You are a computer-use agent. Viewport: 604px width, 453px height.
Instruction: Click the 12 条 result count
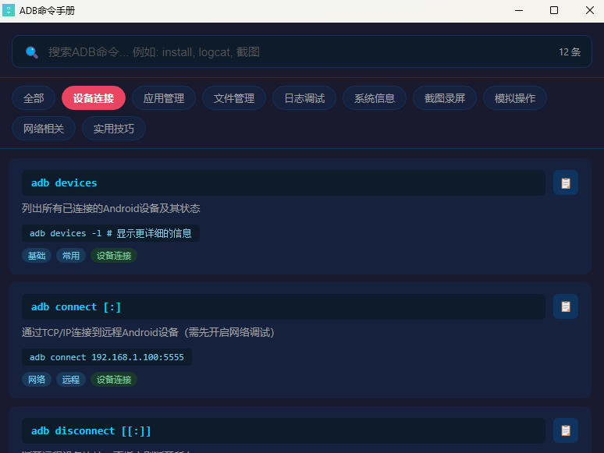[570, 52]
